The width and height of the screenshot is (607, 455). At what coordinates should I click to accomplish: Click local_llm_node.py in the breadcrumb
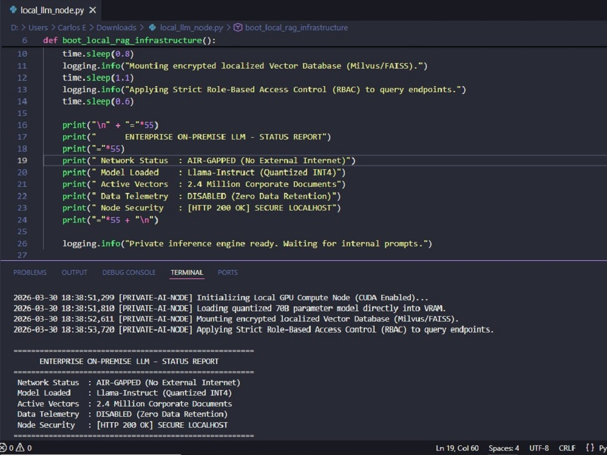[x=191, y=27]
